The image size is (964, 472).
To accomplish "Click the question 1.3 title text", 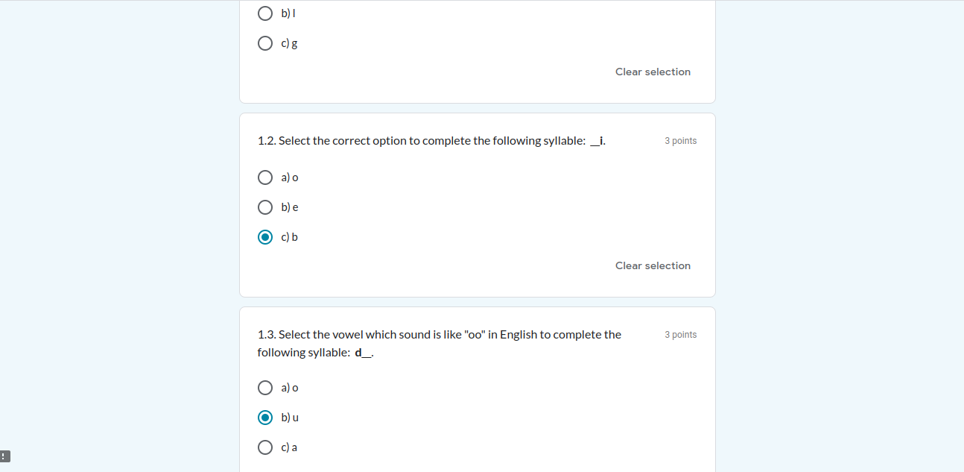I will 439,335.
